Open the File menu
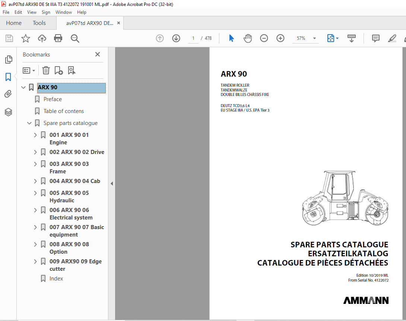 (x=6, y=12)
